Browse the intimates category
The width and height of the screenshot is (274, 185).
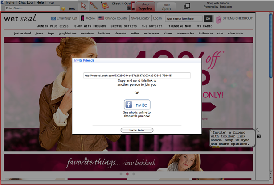pos(206,33)
